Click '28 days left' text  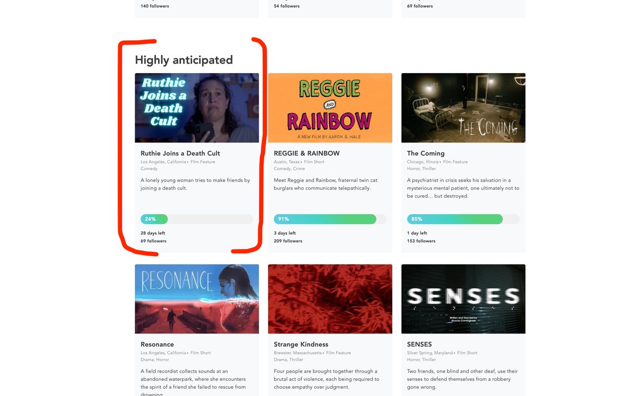tap(153, 233)
